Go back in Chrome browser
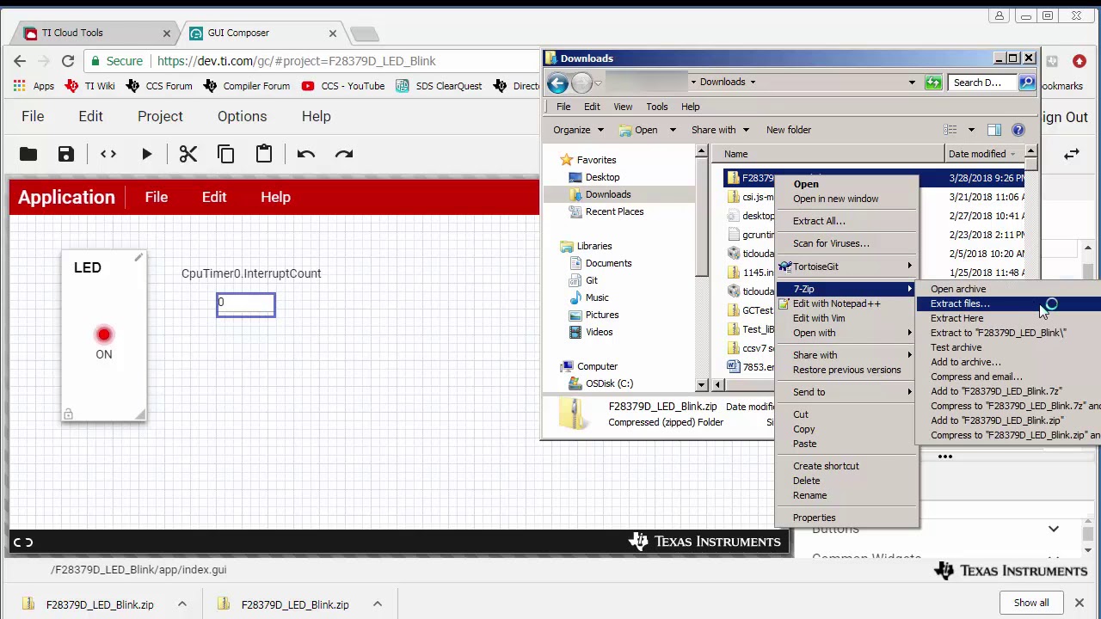The image size is (1101, 619). click(20, 61)
